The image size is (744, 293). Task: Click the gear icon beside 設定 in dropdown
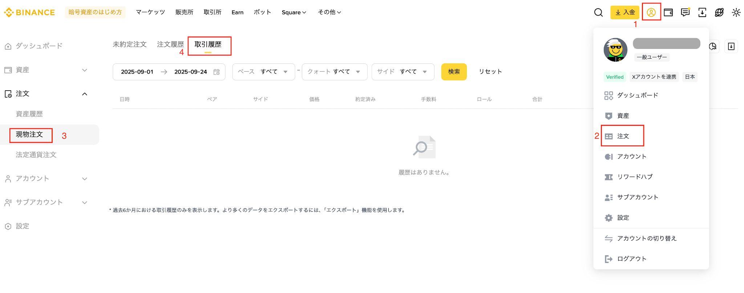[608, 218]
